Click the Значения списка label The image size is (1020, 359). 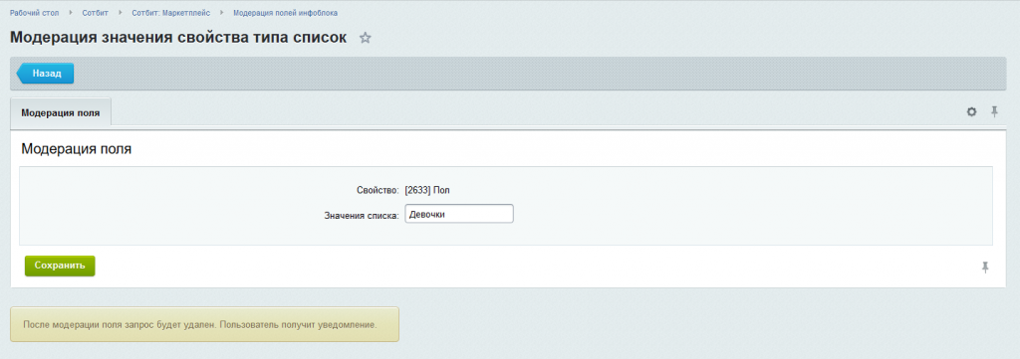[361, 216]
